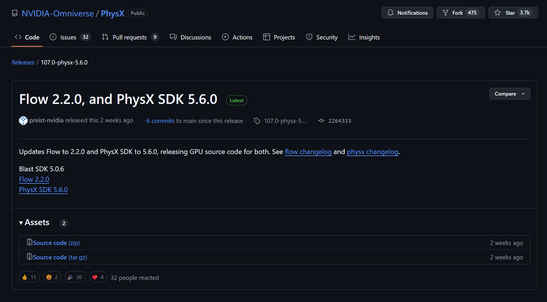This screenshot has height=302, width=547.
Task: Click the Issues count badge 32
Action: pos(86,37)
